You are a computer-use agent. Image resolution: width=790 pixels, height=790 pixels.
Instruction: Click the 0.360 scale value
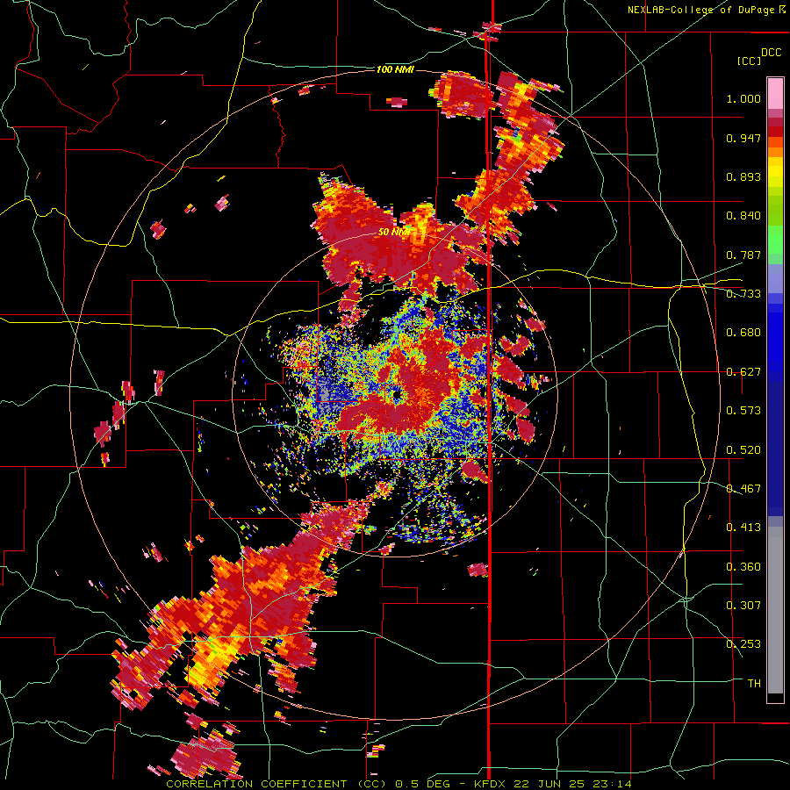point(743,567)
